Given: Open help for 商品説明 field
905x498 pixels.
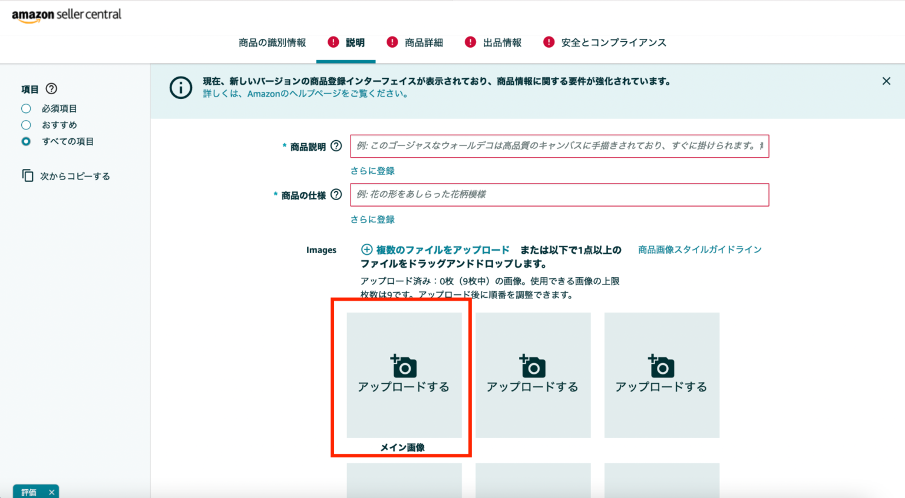Looking at the screenshot, I should coord(336,146).
